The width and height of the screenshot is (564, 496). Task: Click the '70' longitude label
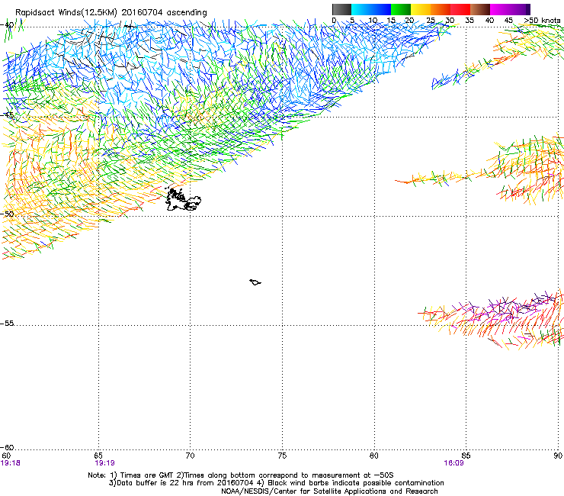click(190, 456)
